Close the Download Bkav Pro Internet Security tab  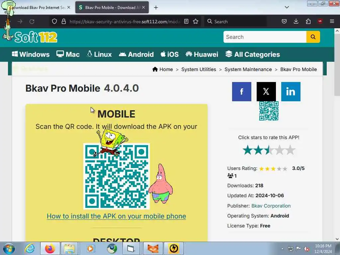coord(69,7)
